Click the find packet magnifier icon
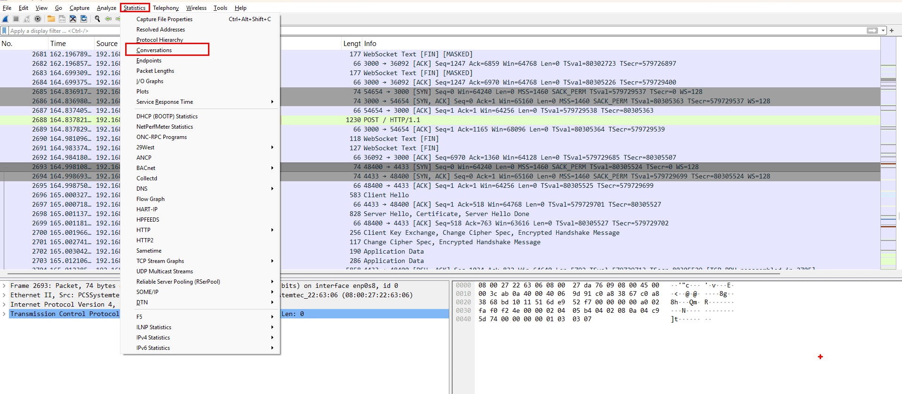Screen dimensions: 902x394 tap(97, 19)
